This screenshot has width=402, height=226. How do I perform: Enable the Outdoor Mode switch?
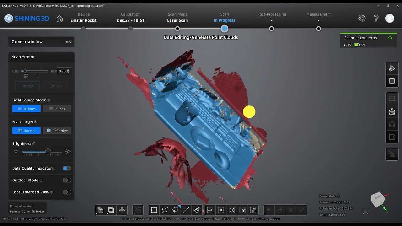coord(67,180)
